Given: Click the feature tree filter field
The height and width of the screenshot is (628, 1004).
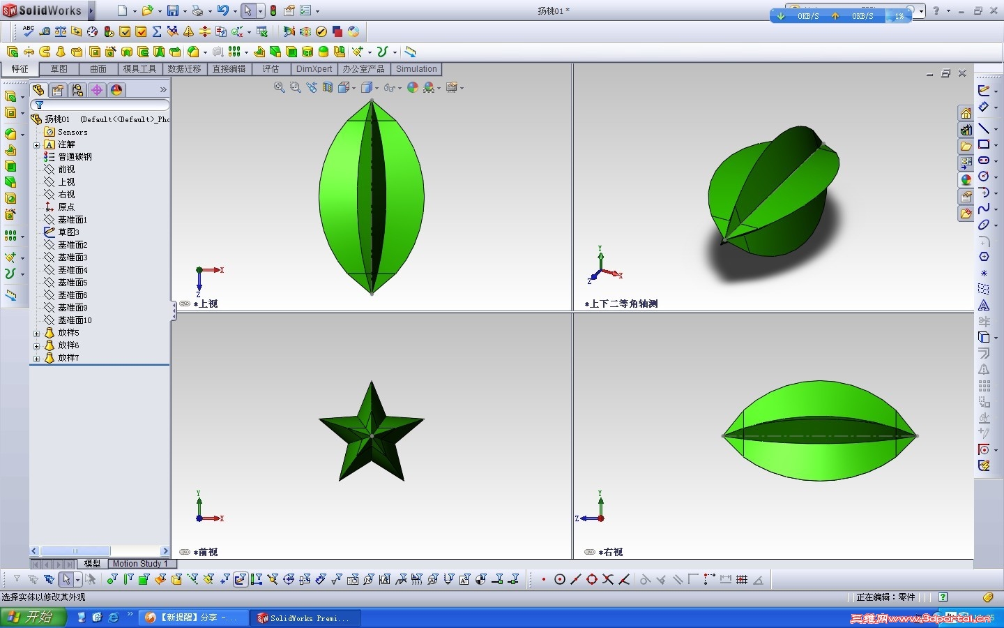Looking at the screenshot, I should (x=100, y=105).
